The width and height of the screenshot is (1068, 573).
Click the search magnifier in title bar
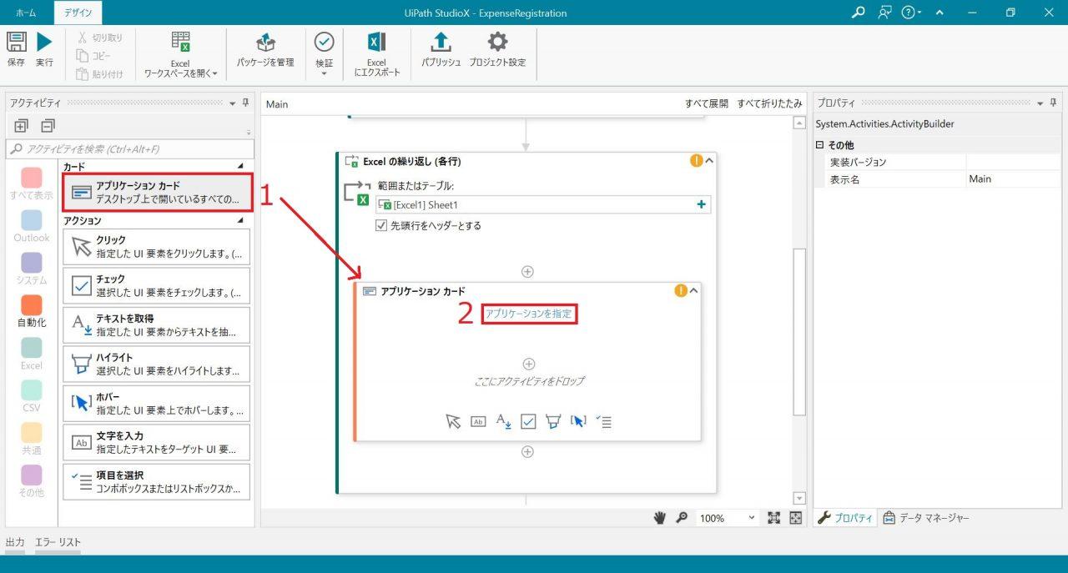(858, 13)
